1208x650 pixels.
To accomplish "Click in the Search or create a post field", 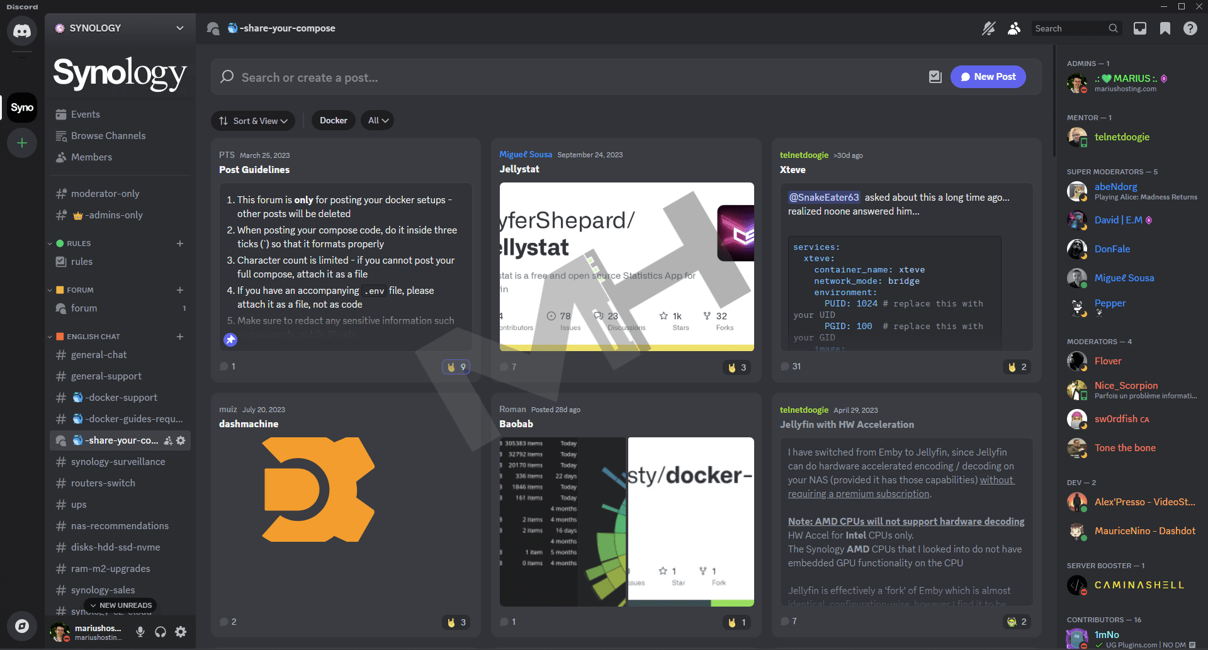I will click(x=579, y=77).
